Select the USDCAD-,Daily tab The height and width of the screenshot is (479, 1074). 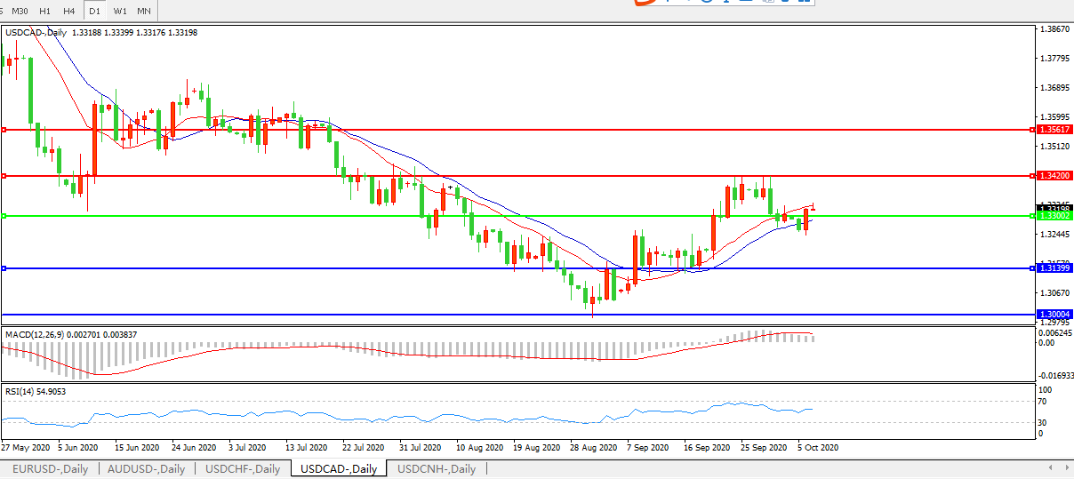[339, 469]
